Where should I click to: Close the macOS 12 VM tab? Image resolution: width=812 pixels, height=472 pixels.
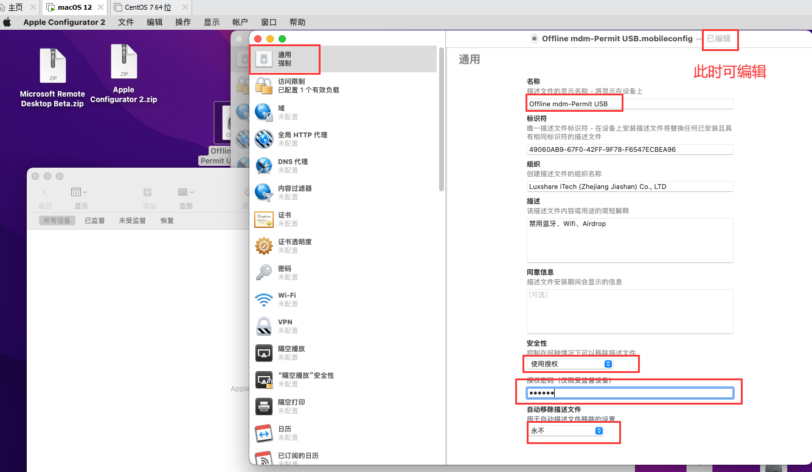(x=100, y=7)
